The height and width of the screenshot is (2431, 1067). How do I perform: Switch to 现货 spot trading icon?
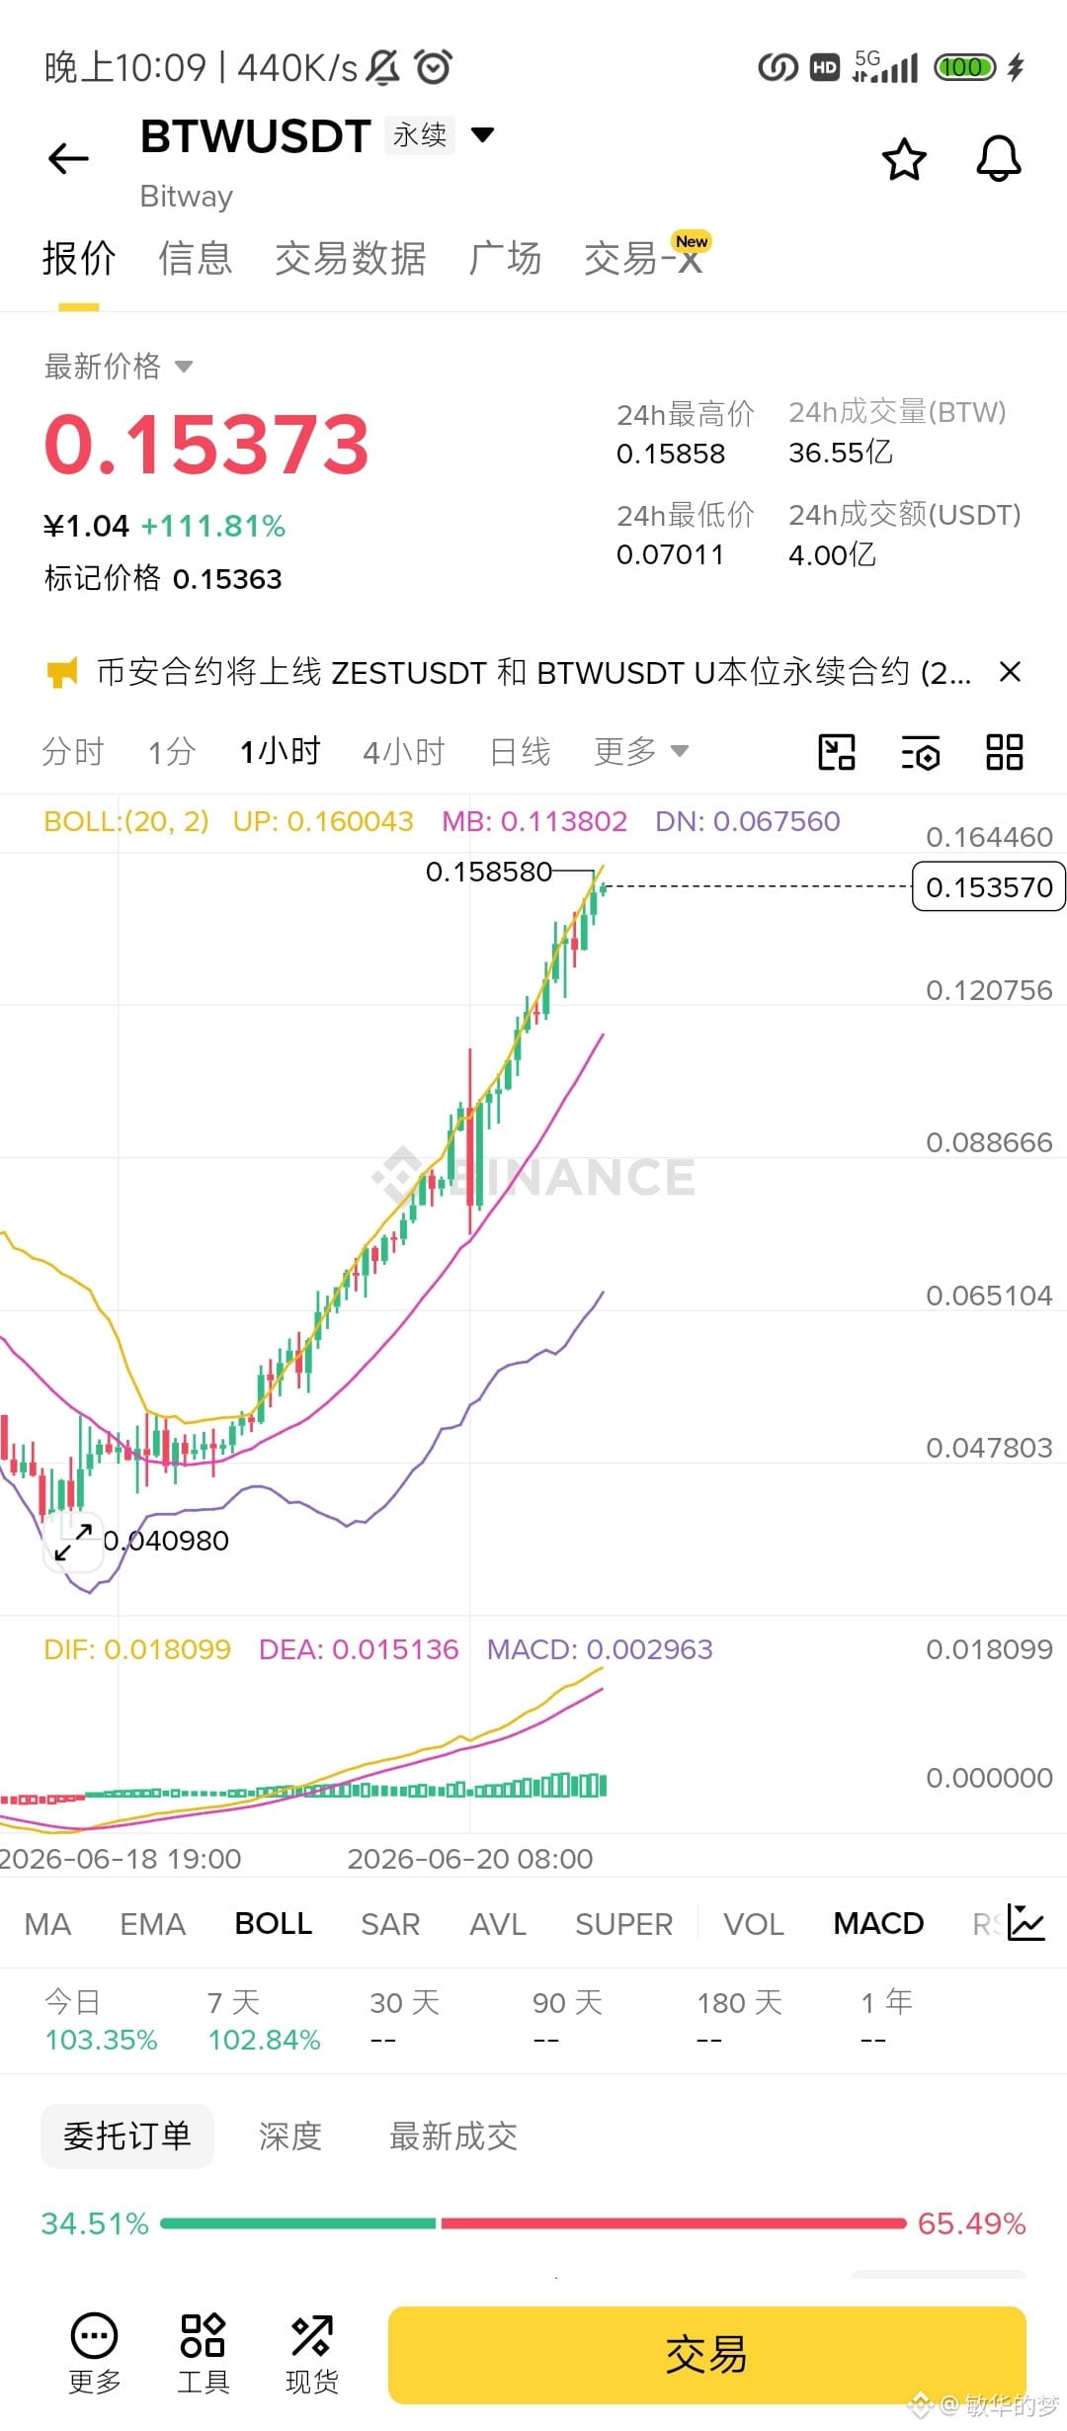click(x=312, y=2354)
